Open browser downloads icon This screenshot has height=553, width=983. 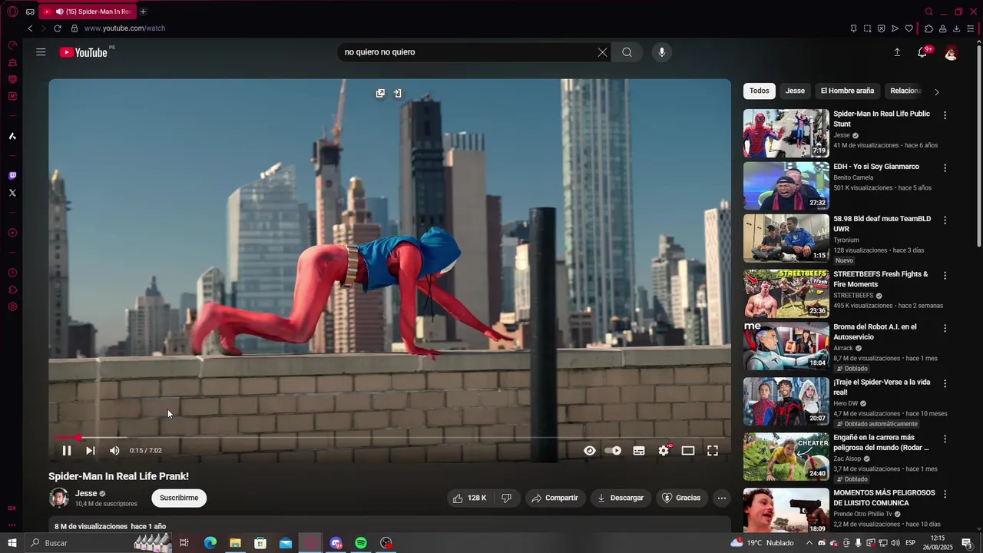(x=956, y=28)
